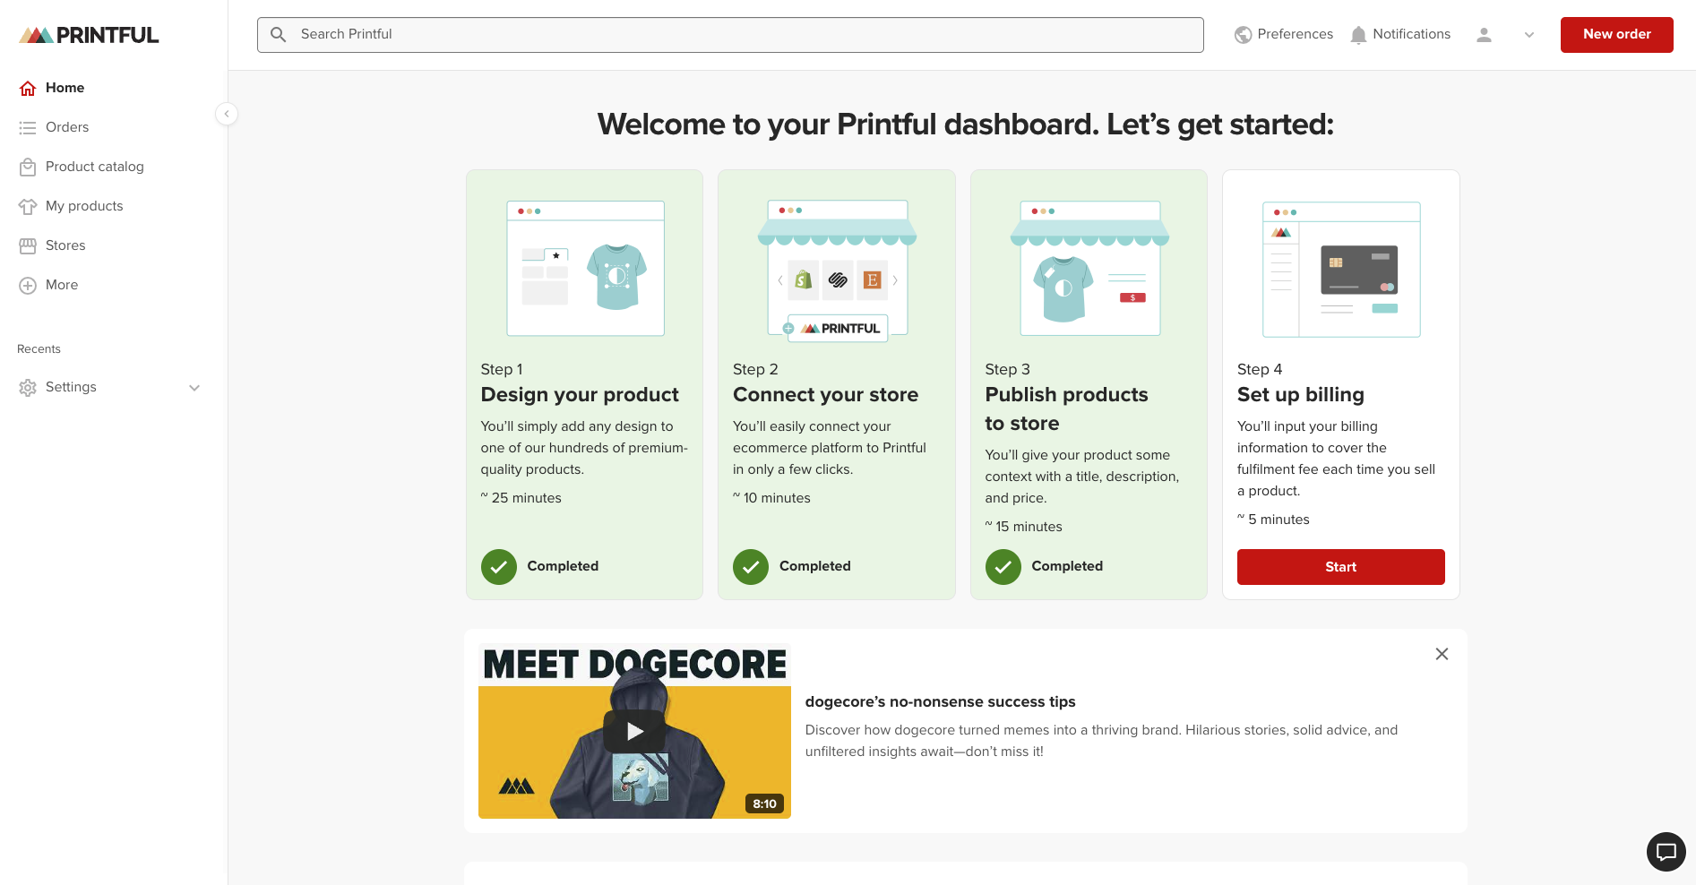This screenshot has height=885, width=1696.
Task: Click the Preferences globe icon
Action: pos(1244,33)
